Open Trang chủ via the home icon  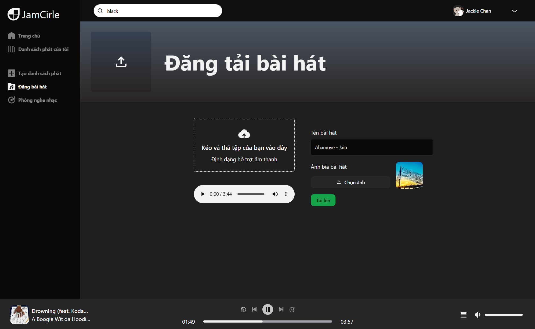12,35
